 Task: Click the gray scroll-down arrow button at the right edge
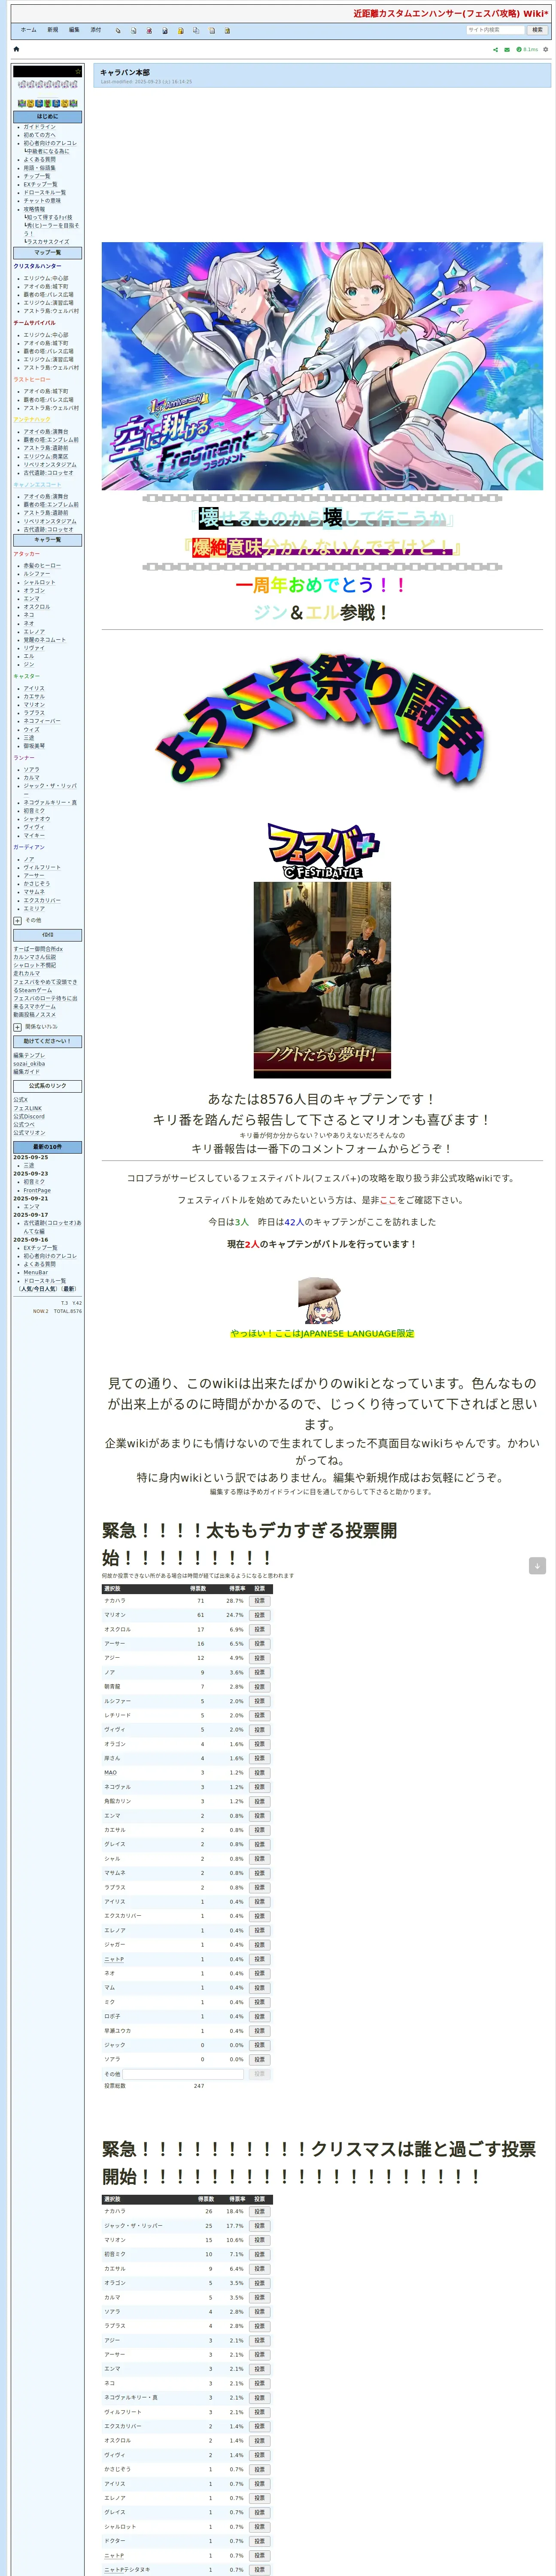tap(537, 1566)
